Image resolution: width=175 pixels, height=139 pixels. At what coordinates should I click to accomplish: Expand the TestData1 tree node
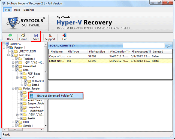coord(13,59)
